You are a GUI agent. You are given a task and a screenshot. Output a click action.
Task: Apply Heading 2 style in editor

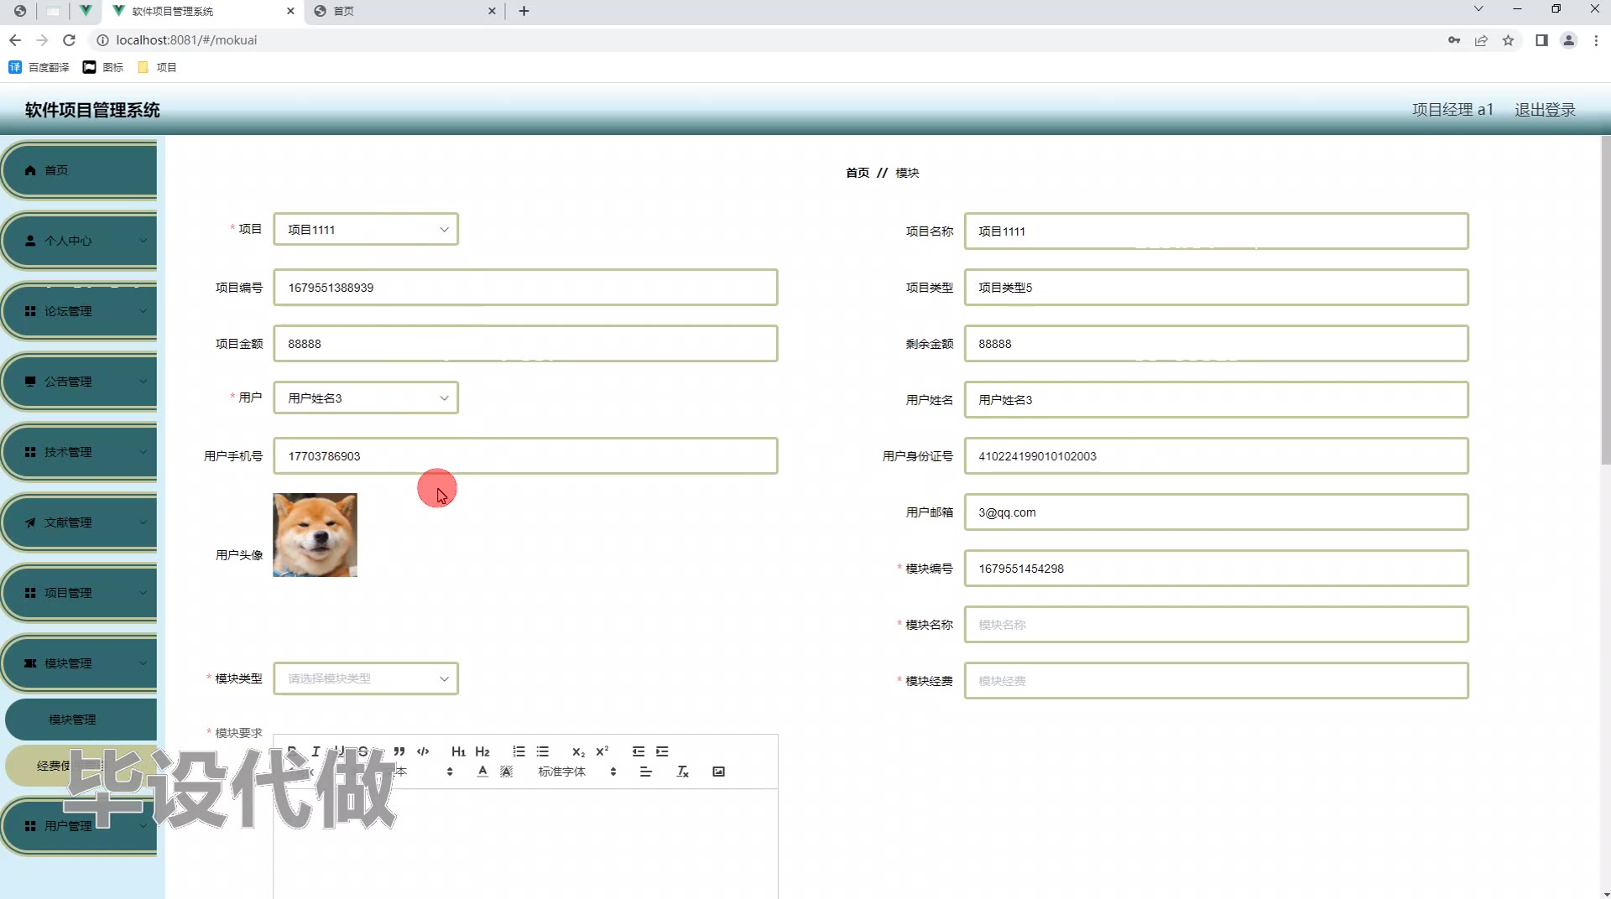pos(482,751)
